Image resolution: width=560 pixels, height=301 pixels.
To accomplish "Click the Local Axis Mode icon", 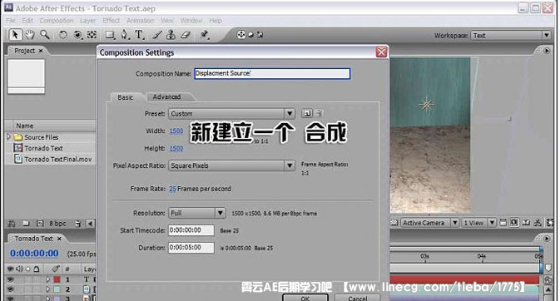I will click(241, 35).
